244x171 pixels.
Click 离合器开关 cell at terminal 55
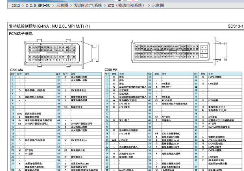77,157
